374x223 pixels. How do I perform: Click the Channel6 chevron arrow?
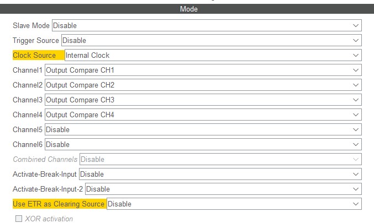[x=356, y=144]
